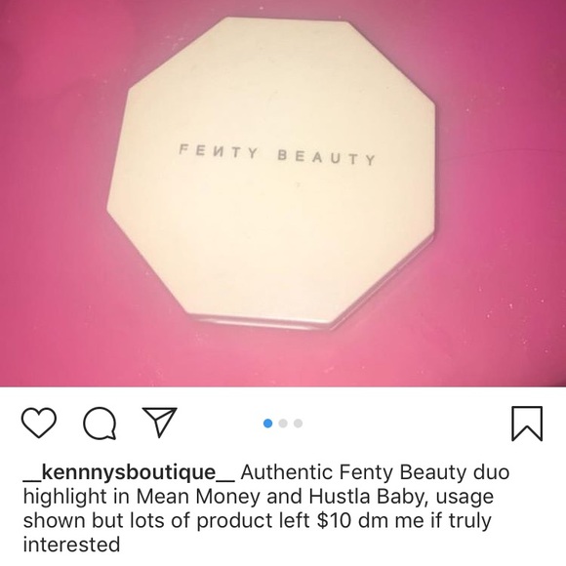Image resolution: width=566 pixels, height=566 pixels.
Task: Tap the word BEAUTY on the compact
Action: pos(327,158)
